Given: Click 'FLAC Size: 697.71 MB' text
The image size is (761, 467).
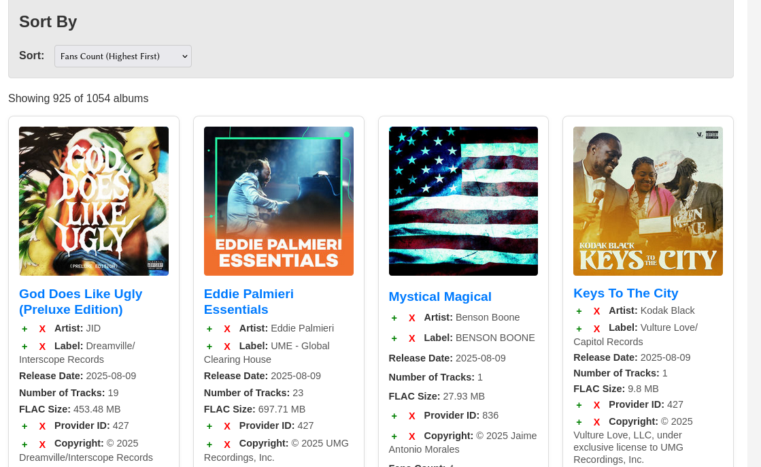Looking at the screenshot, I should 255,409.
